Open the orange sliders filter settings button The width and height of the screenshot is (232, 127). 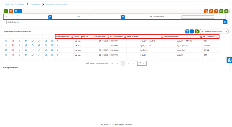pos(11,11)
